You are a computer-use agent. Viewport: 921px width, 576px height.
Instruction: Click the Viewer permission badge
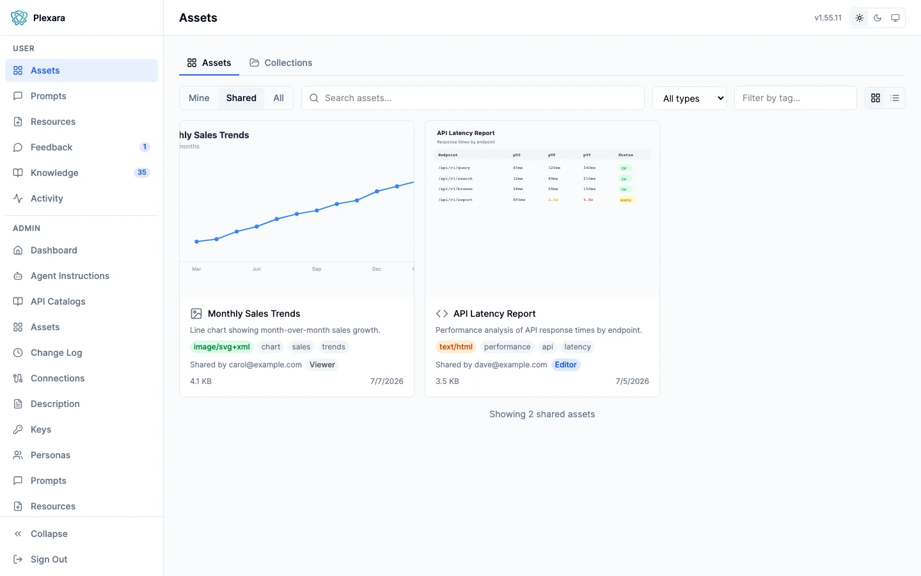pyautogui.click(x=322, y=365)
